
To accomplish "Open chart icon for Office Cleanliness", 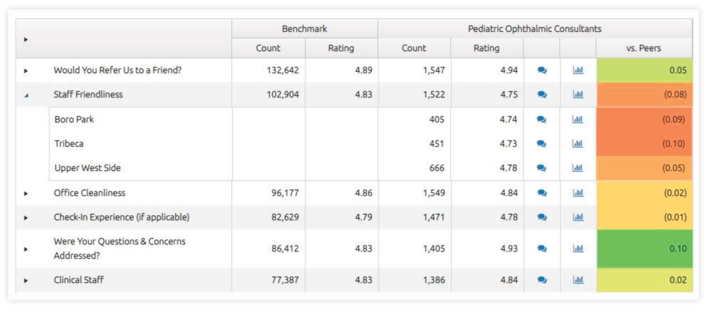I will tap(578, 193).
